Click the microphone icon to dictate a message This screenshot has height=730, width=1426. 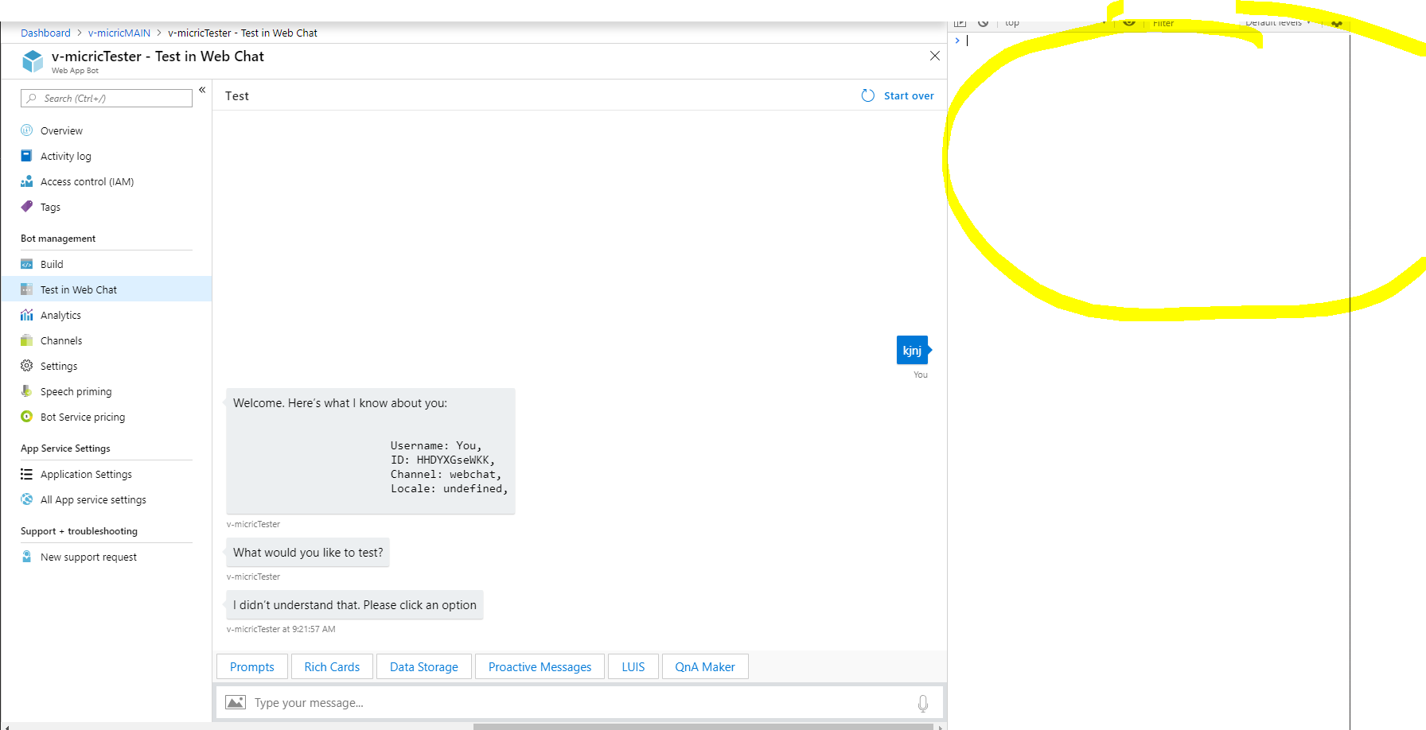click(x=923, y=703)
